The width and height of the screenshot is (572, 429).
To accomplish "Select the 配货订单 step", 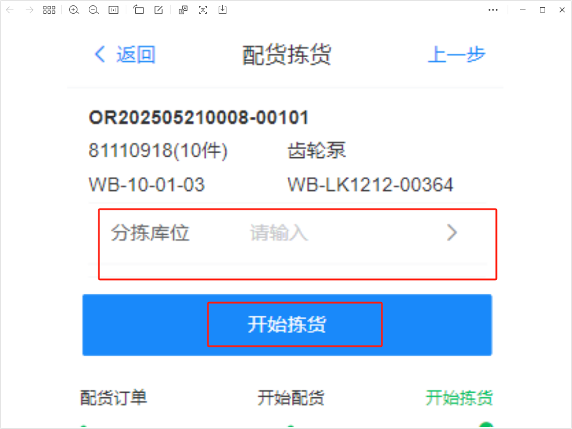I will [113, 397].
